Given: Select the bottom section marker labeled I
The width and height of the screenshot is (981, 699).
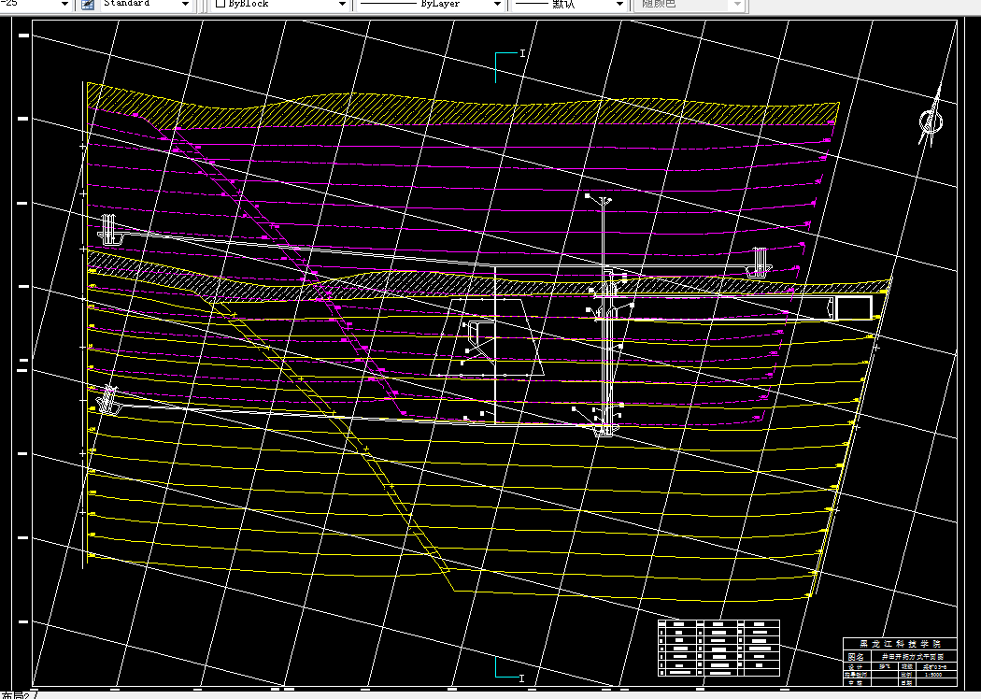Looking at the screenshot, I should click(510, 669).
